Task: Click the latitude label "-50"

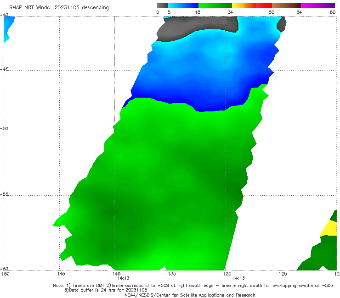Action: (4, 128)
